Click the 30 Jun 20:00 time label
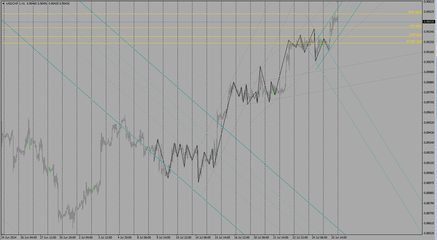 tap(67, 238)
